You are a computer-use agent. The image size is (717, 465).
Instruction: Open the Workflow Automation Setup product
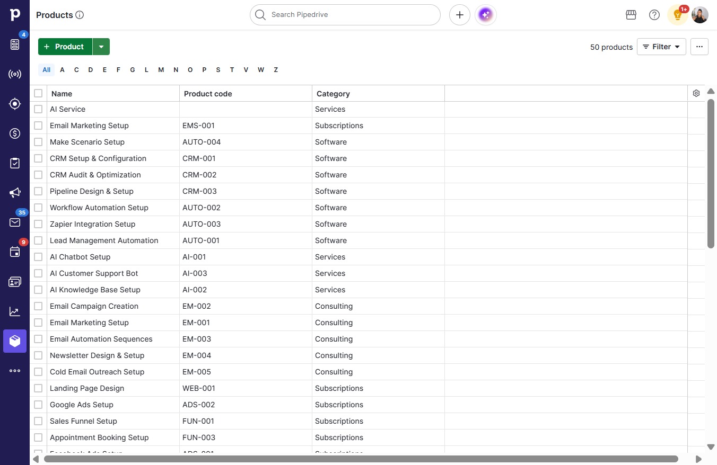tap(99, 208)
